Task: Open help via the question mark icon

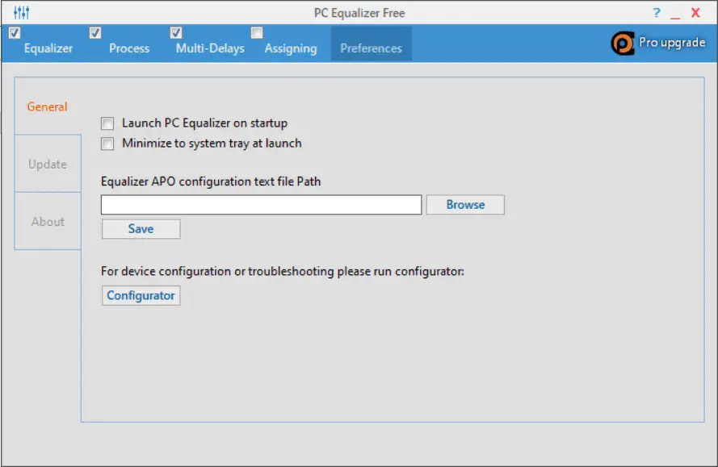Action: (x=657, y=12)
